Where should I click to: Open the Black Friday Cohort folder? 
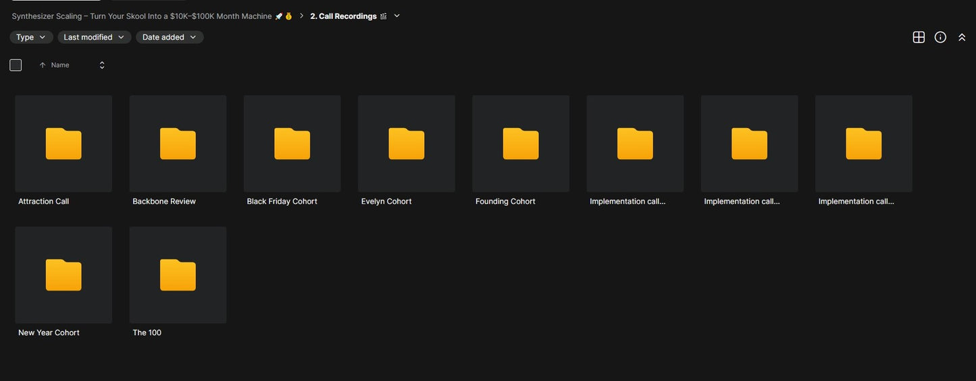[x=292, y=144]
